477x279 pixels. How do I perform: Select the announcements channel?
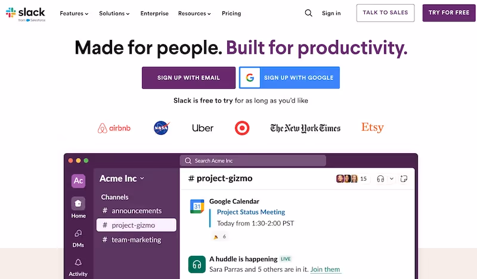(x=137, y=210)
